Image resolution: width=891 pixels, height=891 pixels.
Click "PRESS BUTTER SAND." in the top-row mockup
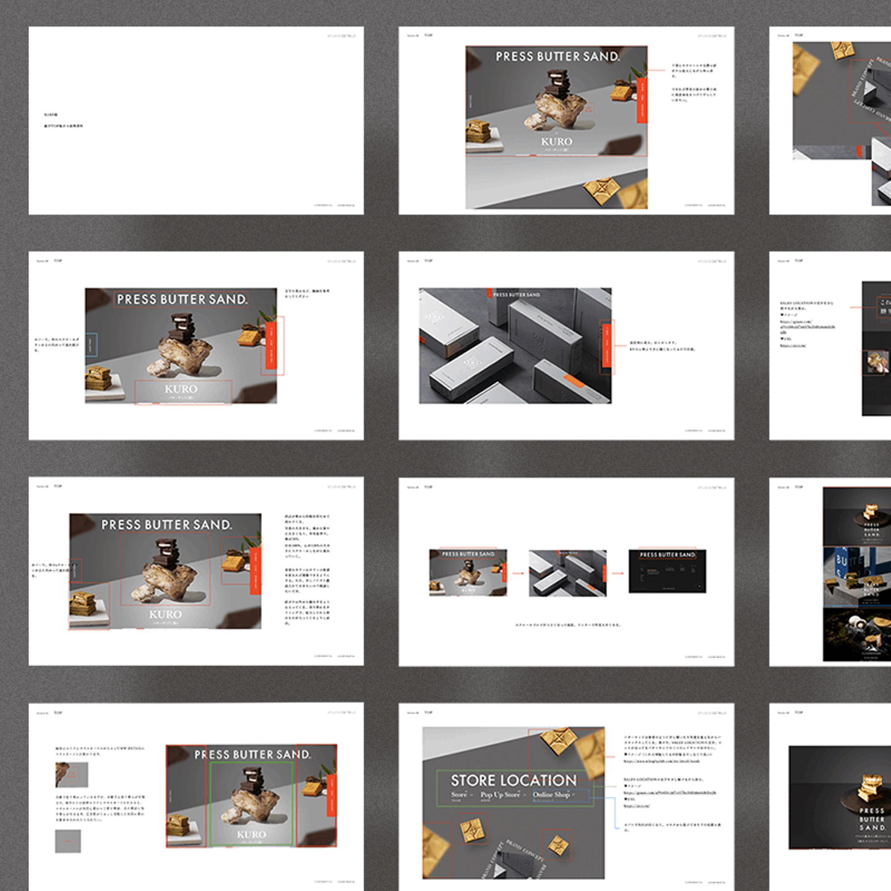coord(557,56)
